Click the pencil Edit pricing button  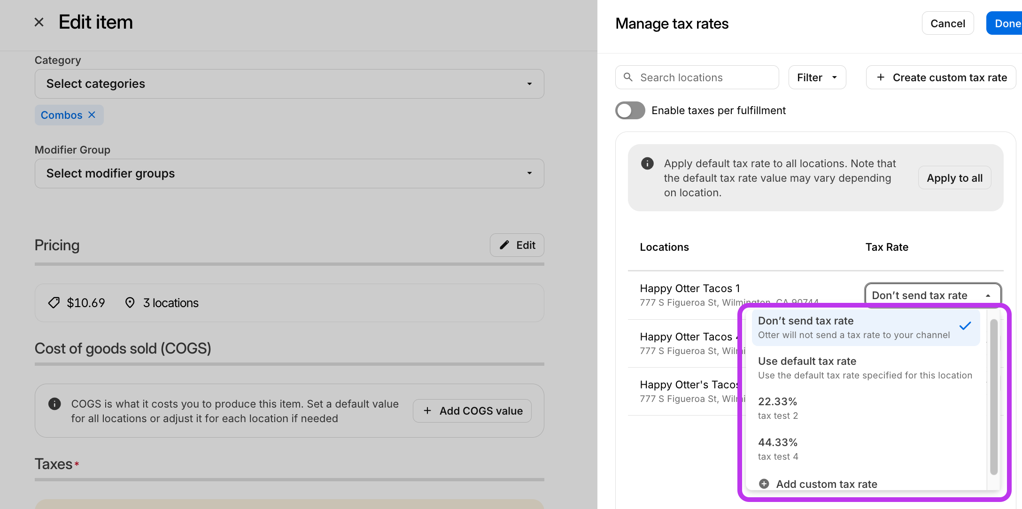517,245
